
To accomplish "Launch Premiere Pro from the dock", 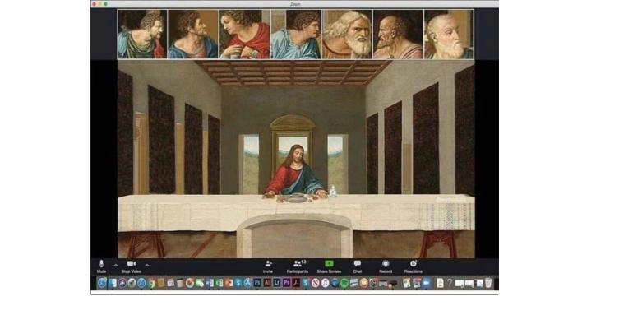I will pyautogui.click(x=286, y=284).
